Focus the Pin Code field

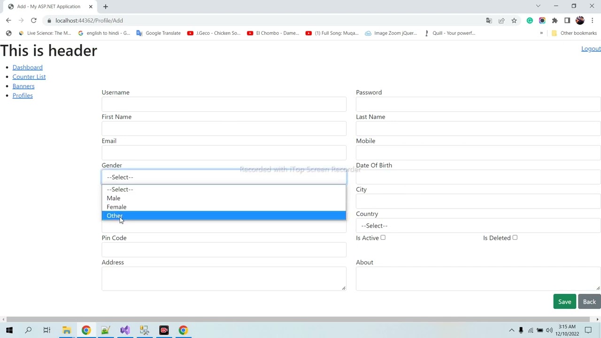pos(224,250)
